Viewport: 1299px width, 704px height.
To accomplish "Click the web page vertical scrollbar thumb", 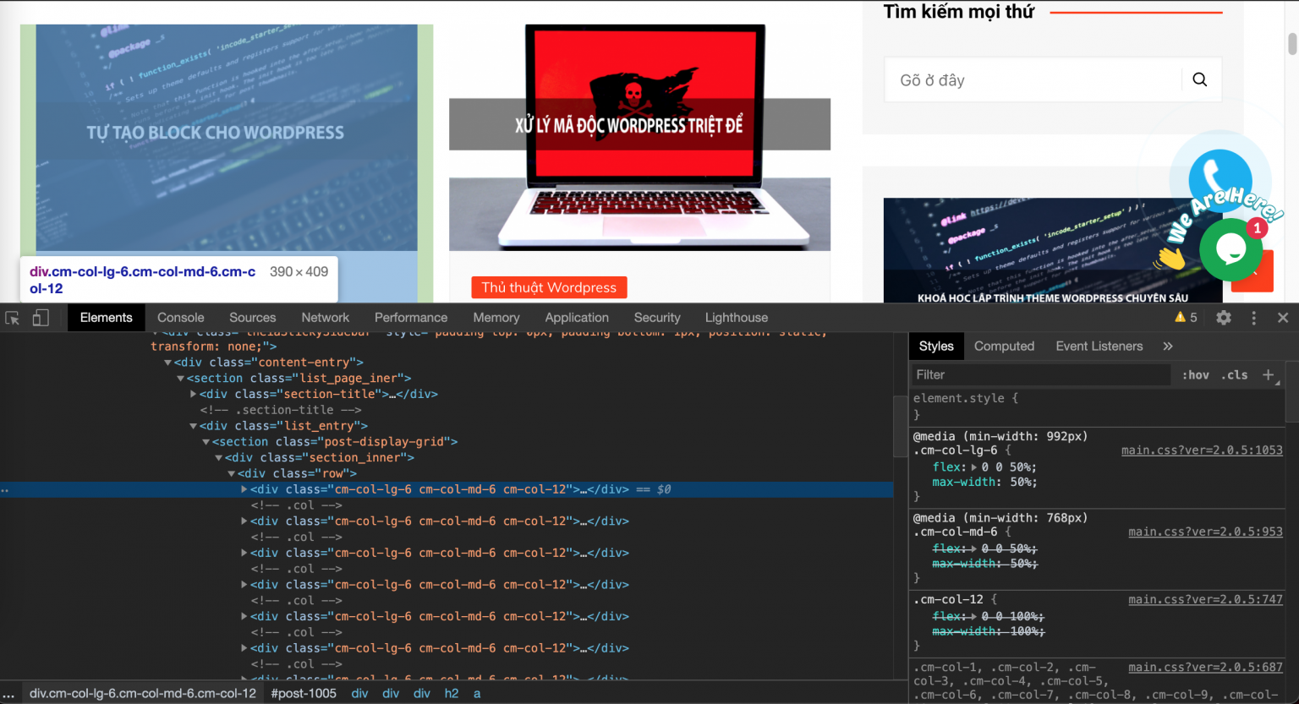I will 1292,43.
